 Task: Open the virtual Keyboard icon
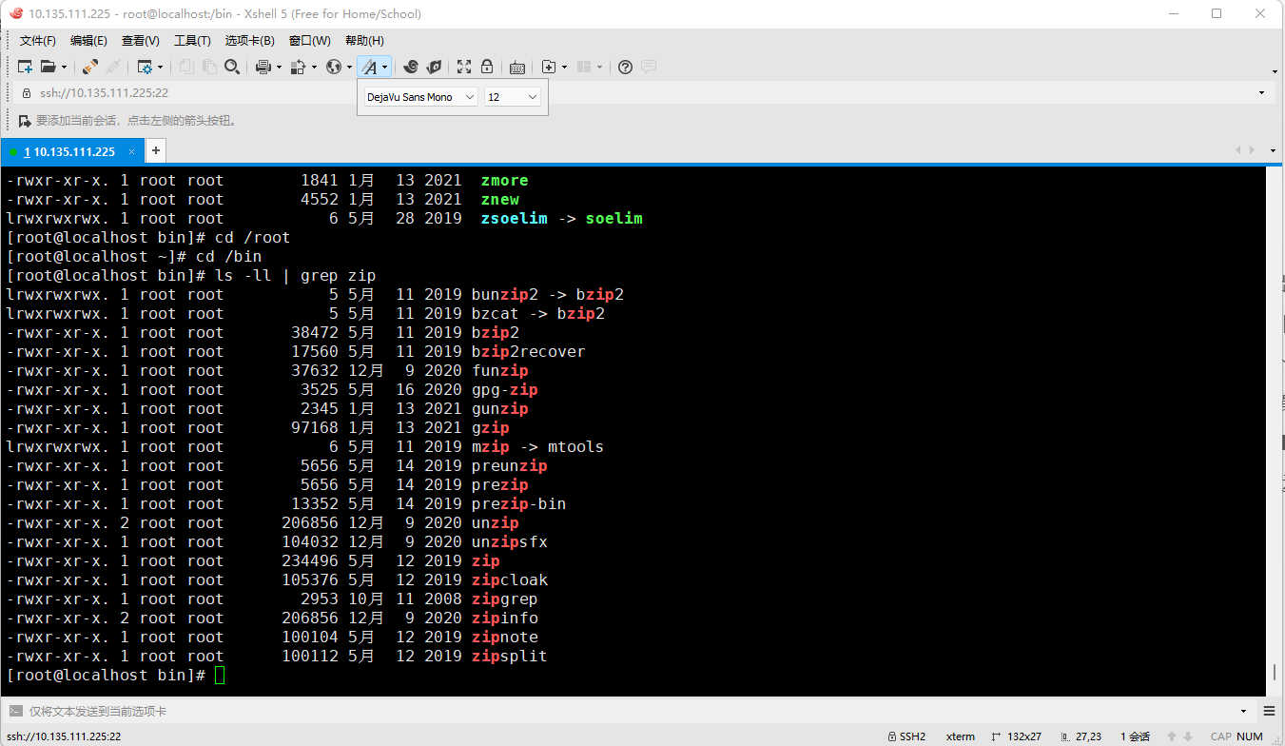click(x=517, y=67)
